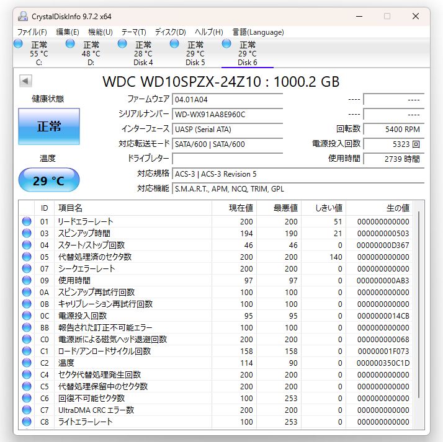Click the supported features field S.M.A.R.T., APM
443x442 pixels.
(x=298, y=189)
